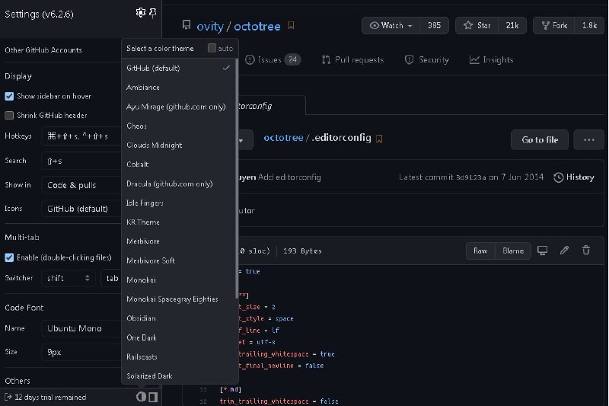Fork the octotree repository

pyautogui.click(x=554, y=26)
